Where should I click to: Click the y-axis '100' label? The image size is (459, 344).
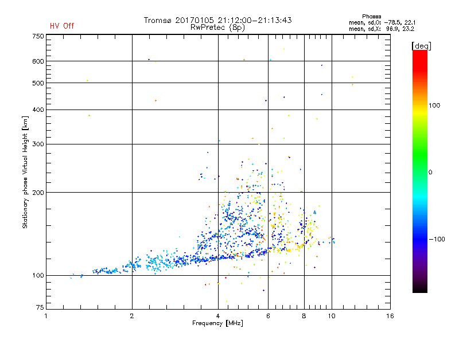pos(38,276)
